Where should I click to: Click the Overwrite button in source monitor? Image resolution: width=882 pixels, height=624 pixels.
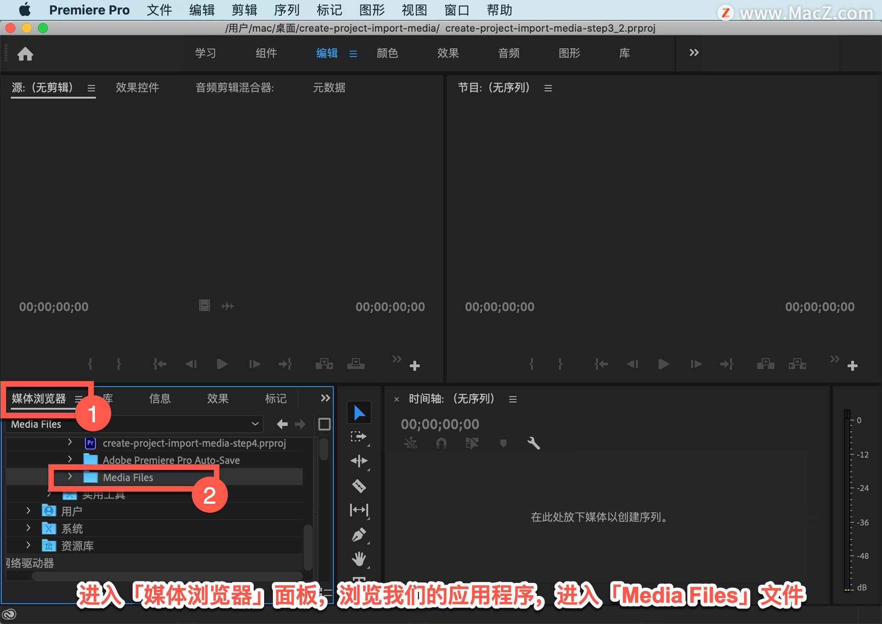(356, 364)
